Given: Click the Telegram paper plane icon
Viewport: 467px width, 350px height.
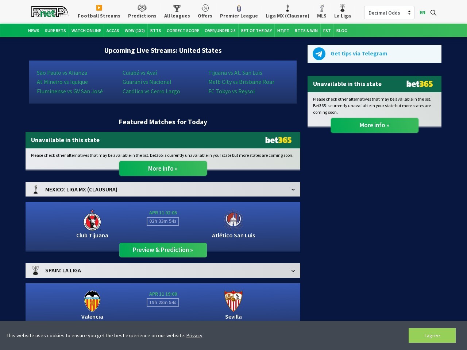Looking at the screenshot, I should [x=319, y=54].
